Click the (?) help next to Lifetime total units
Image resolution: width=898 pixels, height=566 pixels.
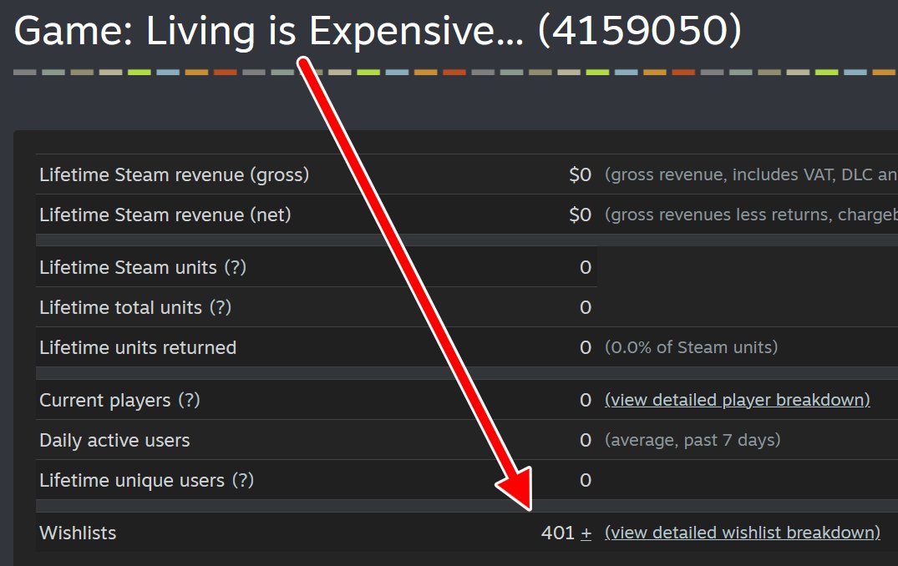click(221, 307)
